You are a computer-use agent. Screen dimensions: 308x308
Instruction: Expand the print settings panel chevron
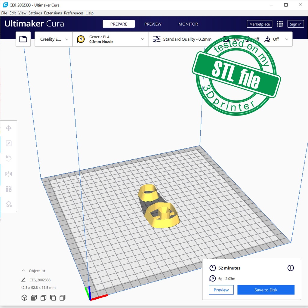287,39
